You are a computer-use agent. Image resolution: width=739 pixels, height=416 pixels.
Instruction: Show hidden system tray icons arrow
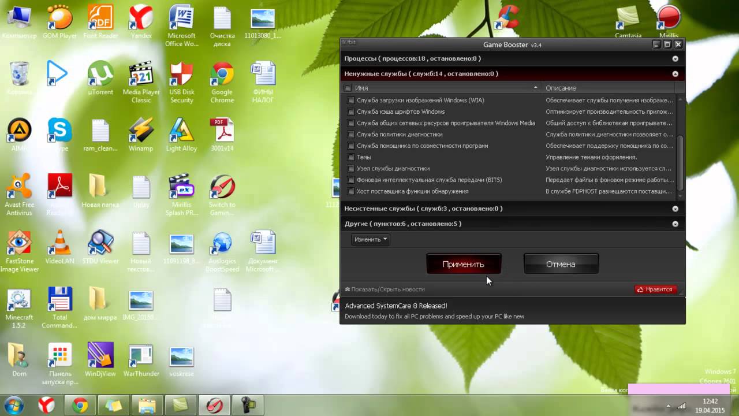[x=668, y=406]
